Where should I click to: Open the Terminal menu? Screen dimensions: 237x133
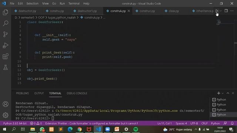tap(74, 3)
